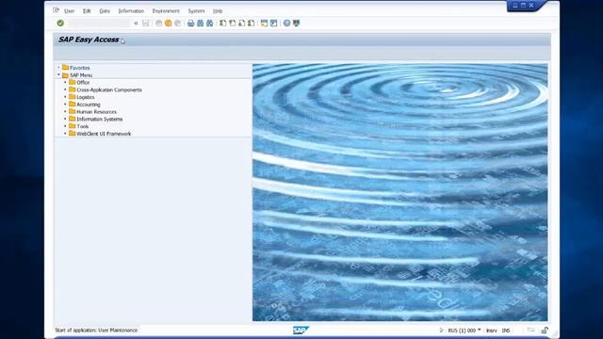The width and height of the screenshot is (603, 339).
Task: Select the Logistics tree label
Action: [85, 97]
